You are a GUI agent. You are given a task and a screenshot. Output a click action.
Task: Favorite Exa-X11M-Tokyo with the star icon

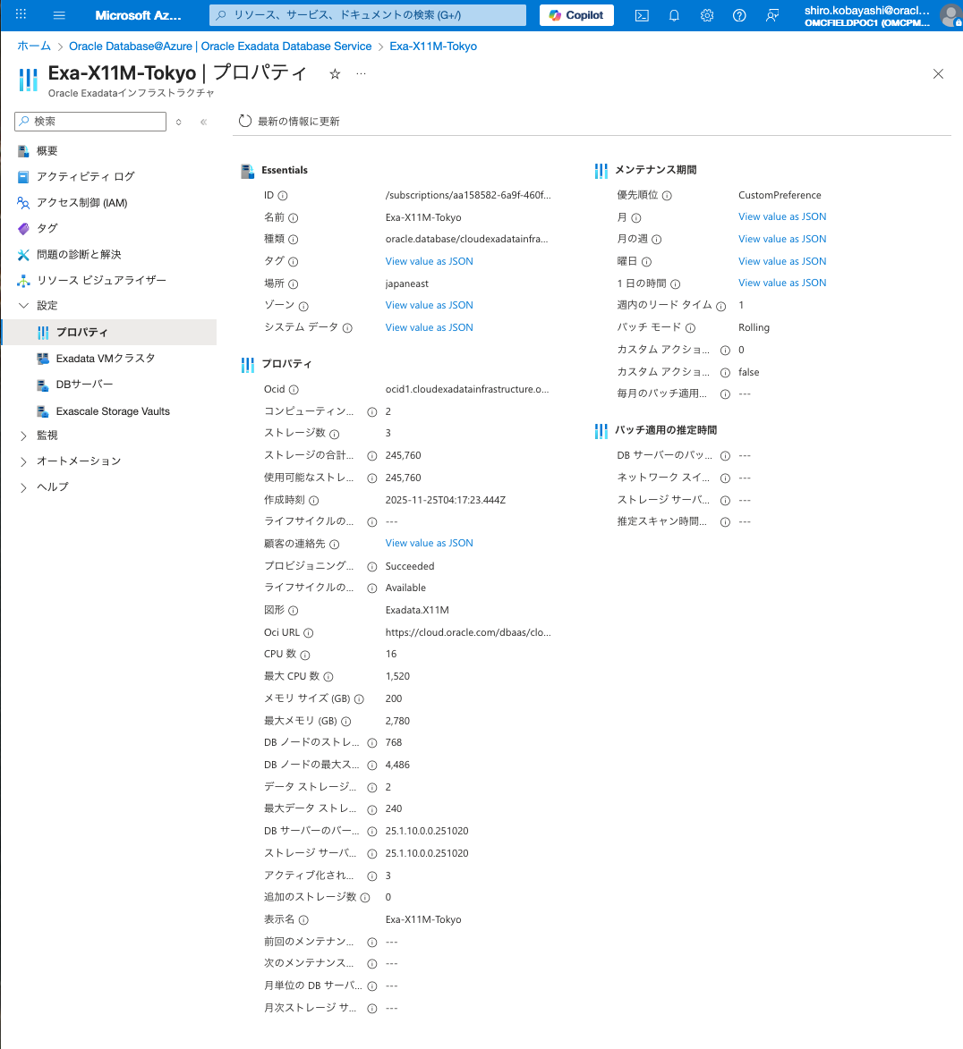pos(334,75)
